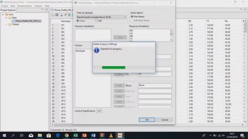Switch to the Dbase_Diallel_MS data tab

point(62,10)
